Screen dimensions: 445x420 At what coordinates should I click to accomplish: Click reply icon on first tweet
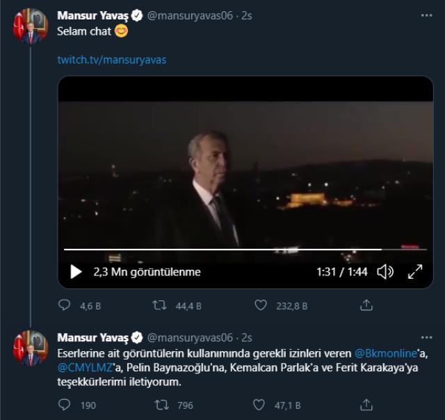pyautogui.click(x=65, y=305)
